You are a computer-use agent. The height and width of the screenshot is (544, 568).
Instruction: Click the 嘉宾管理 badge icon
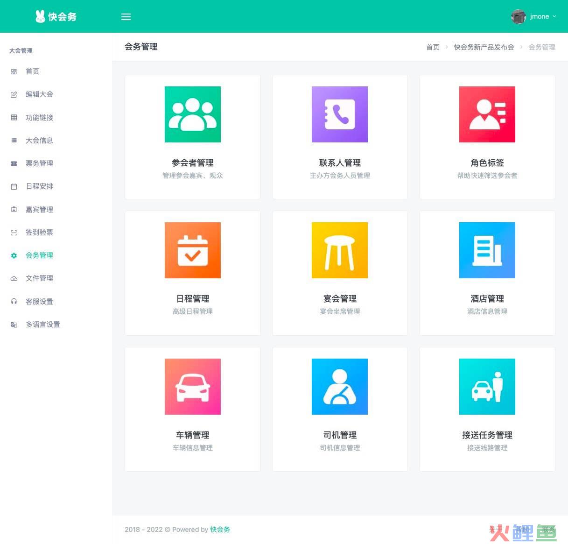click(14, 210)
